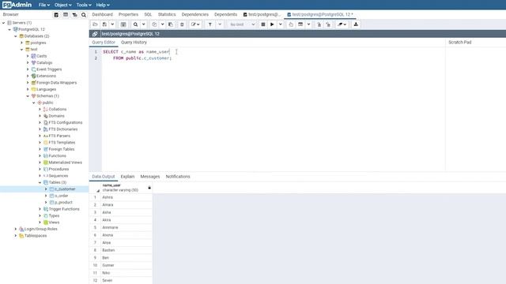Viewport: 506px width, 284px height.
Task: Select p_product table in the tree
Action: tap(63, 203)
